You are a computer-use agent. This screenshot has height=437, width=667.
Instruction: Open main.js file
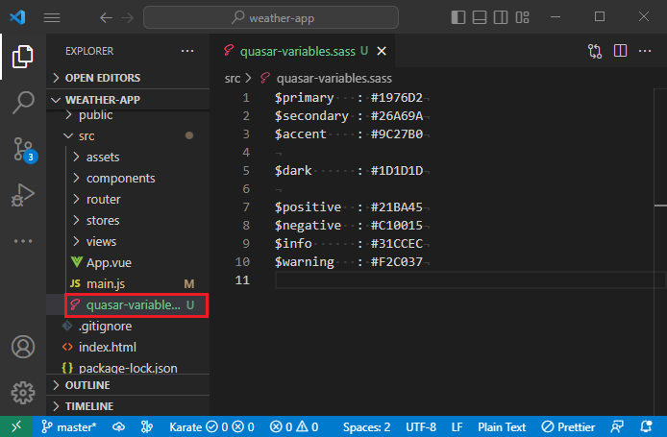click(128, 283)
